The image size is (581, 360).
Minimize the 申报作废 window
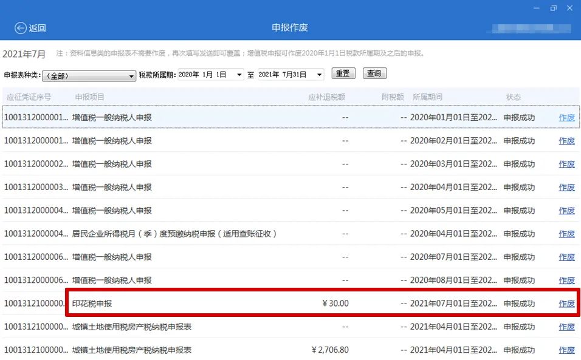536,8
